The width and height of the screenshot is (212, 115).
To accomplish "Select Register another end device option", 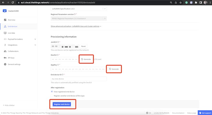I will click(x=52, y=96).
